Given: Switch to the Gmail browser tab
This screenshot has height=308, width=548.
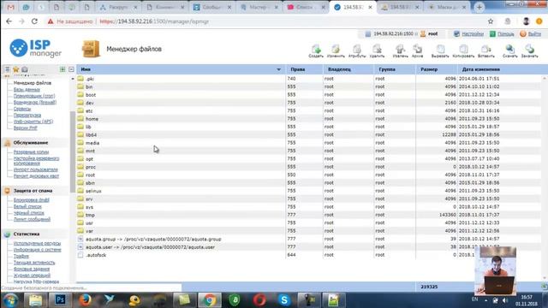Looking at the screenshot, I should click(11, 7).
